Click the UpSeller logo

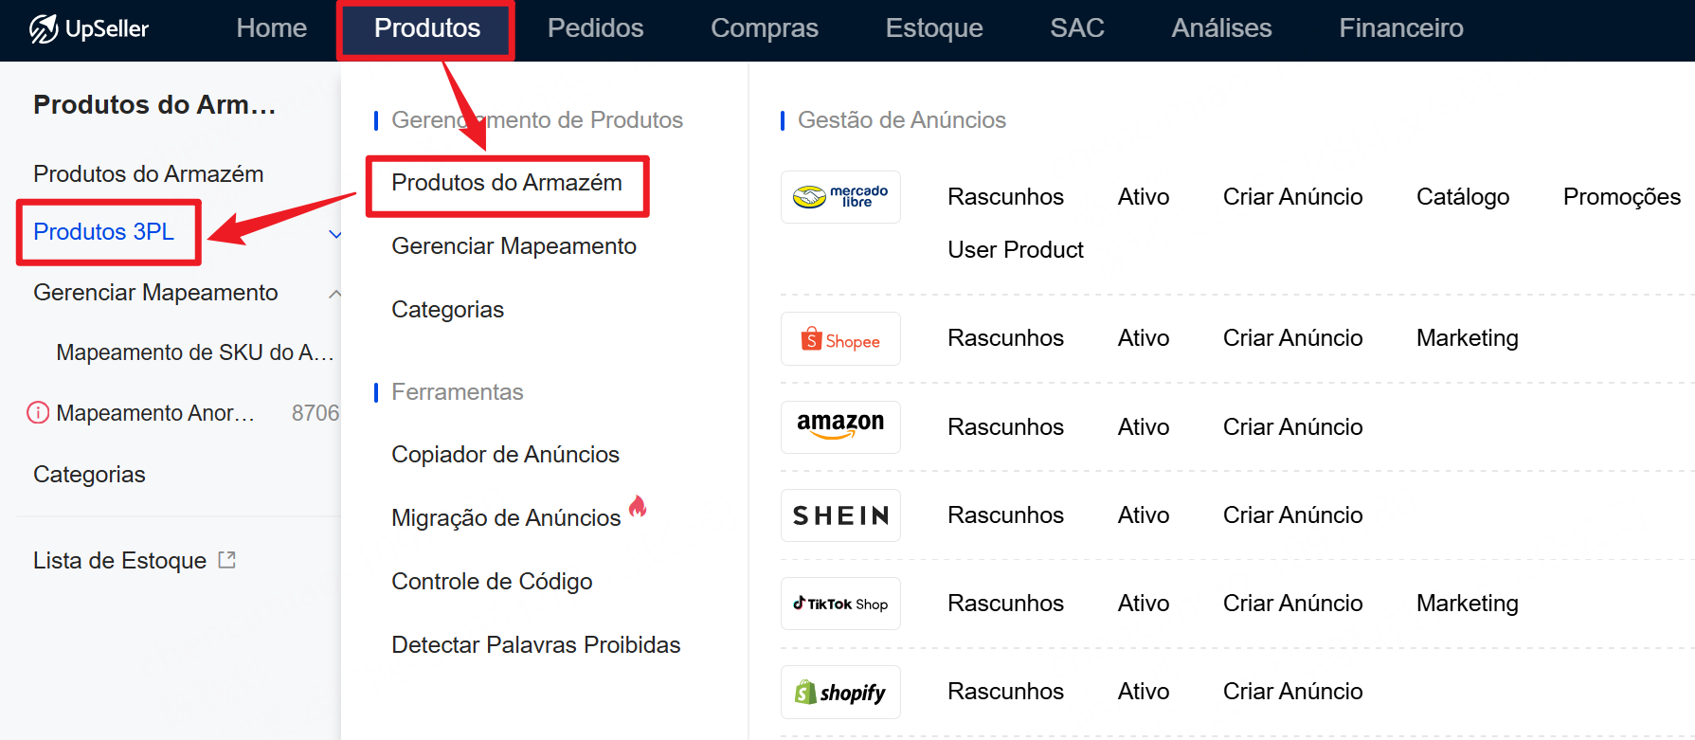coord(88,28)
